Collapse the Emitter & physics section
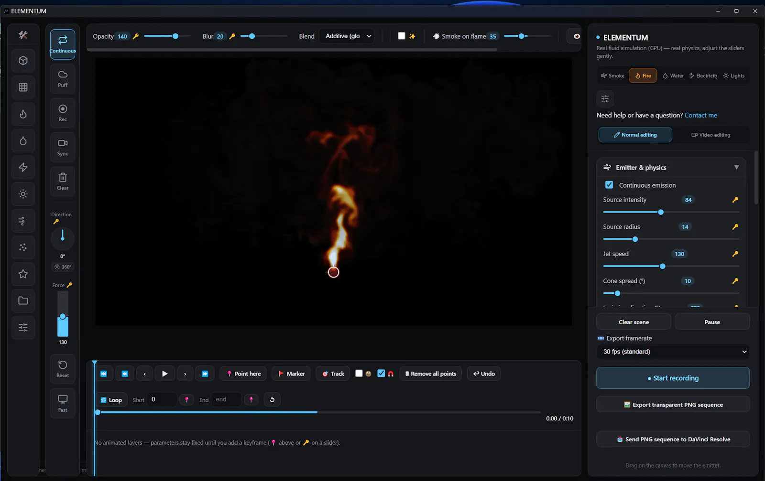 pos(736,167)
